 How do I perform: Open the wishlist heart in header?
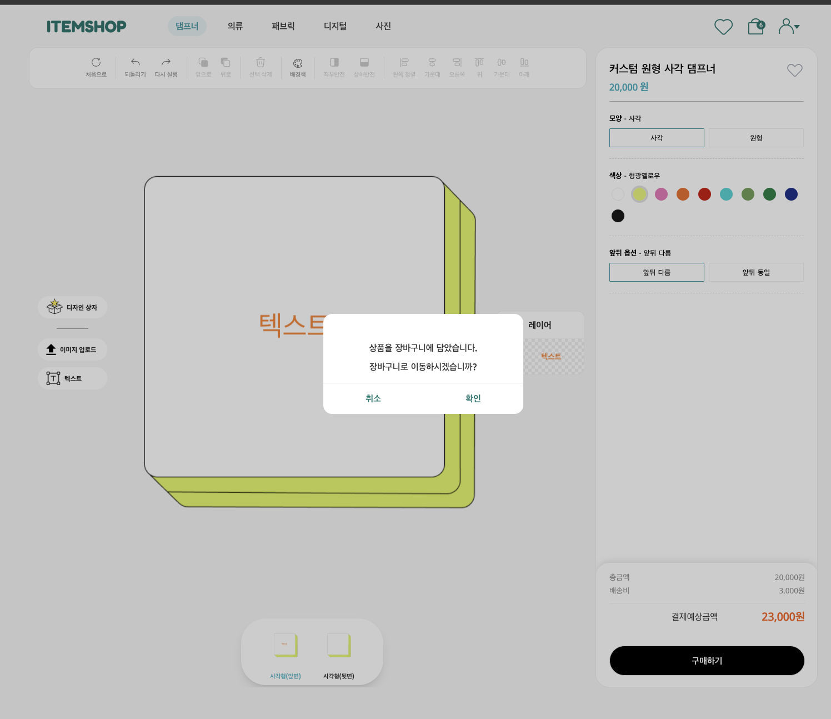[723, 27]
